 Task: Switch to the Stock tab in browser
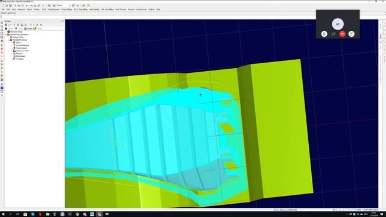[38, 28]
